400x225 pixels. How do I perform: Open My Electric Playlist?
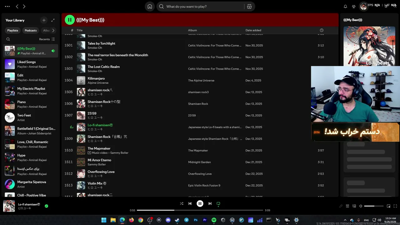pyautogui.click(x=31, y=91)
